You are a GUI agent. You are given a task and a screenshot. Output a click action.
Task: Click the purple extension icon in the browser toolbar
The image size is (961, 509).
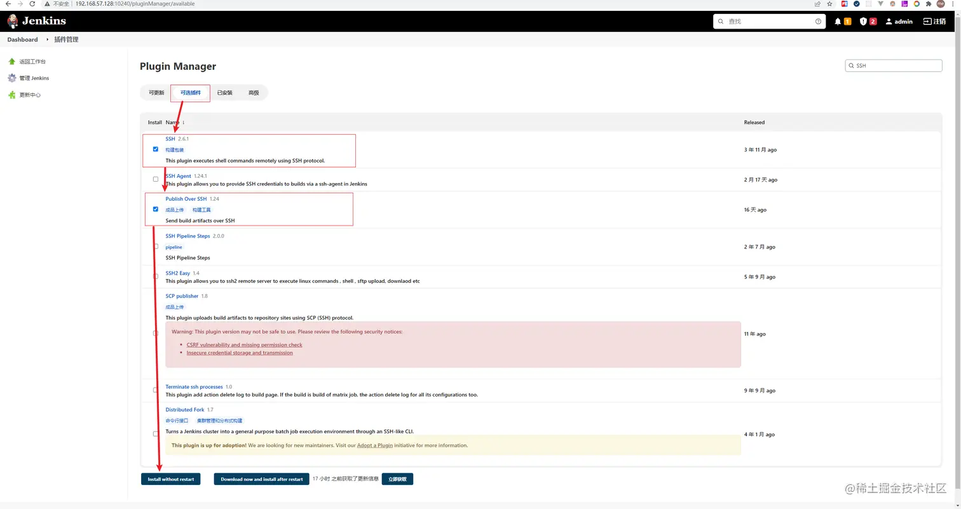(x=904, y=4)
